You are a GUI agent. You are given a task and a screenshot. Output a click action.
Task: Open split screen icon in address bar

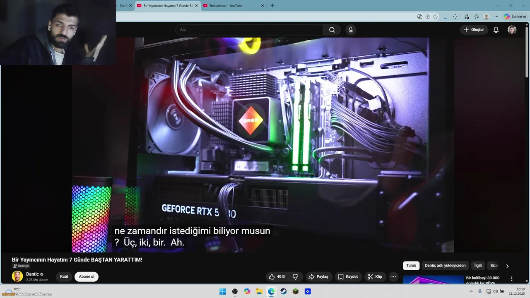click(x=427, y=17)
